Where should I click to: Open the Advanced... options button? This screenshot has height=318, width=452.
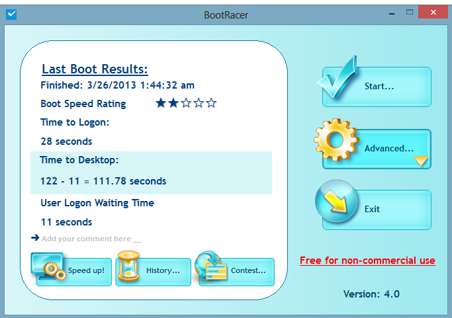point(377,149)
